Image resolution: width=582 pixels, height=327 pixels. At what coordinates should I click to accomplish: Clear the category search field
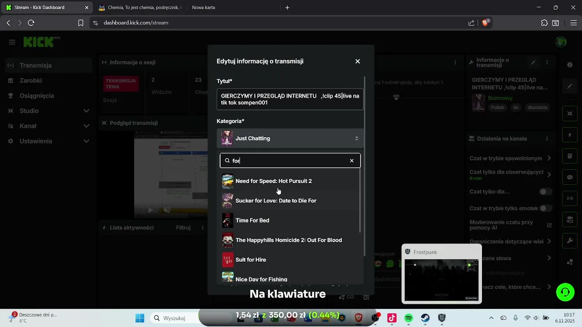[x=351, y=160]
